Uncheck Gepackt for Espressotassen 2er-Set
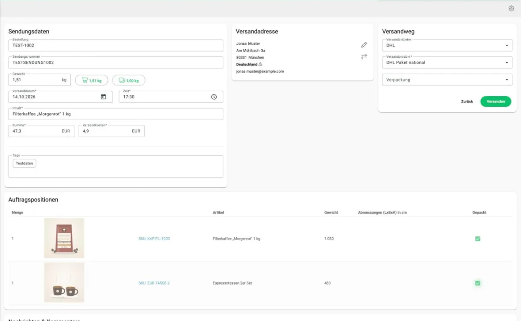Image resolution: width=521 pixels, height=321 pixels. [478, 283]
